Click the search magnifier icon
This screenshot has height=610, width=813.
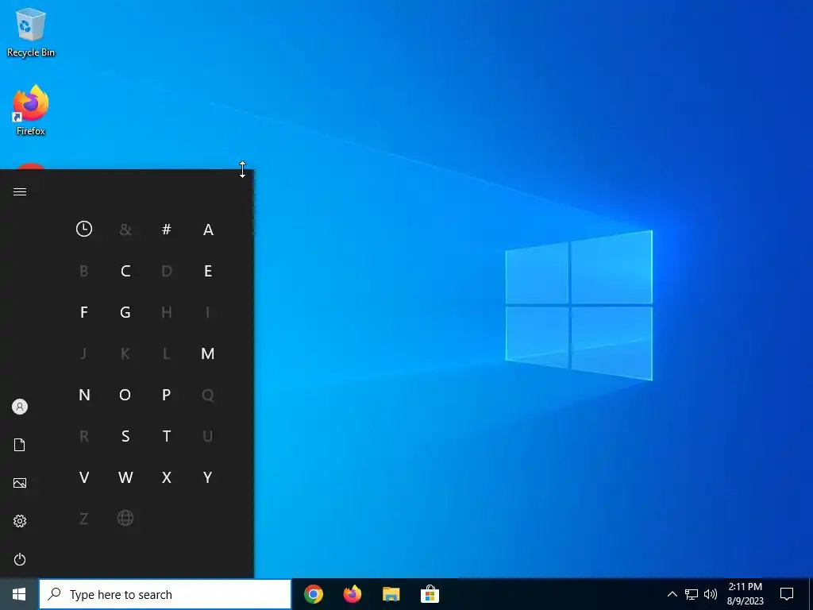(x=54, y=594)
